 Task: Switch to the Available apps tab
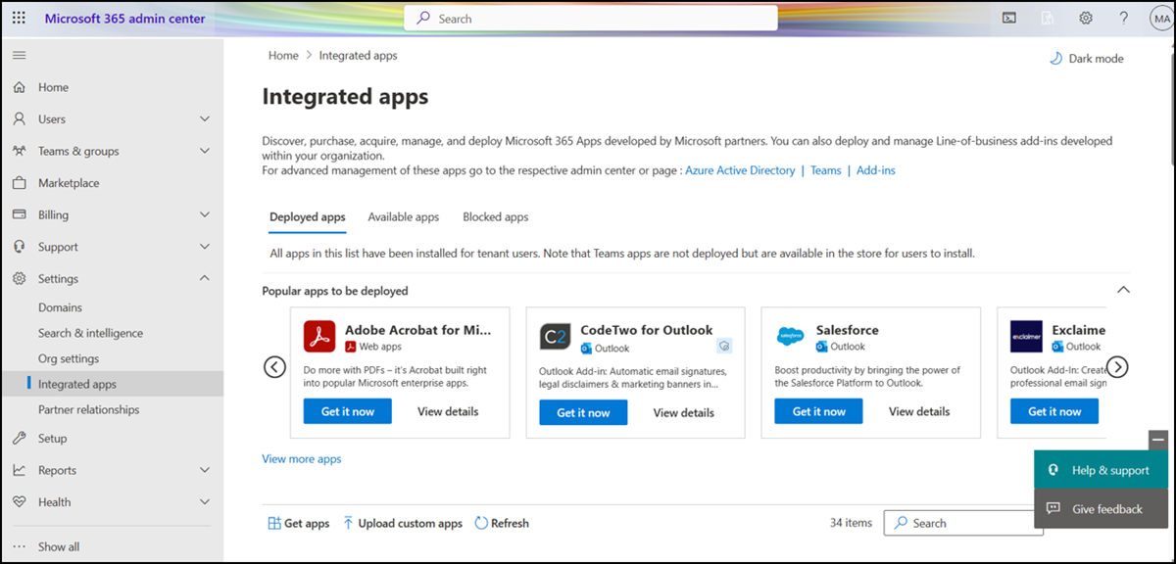403,217
